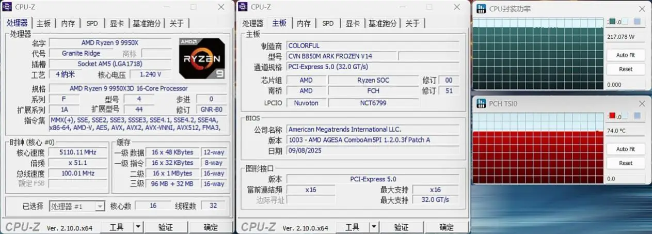Click the 通道规格 field PCI-Express 5.0 (32.0 GT/s)
The width and height of the screenshot is (652, 234).
(373, 67)
